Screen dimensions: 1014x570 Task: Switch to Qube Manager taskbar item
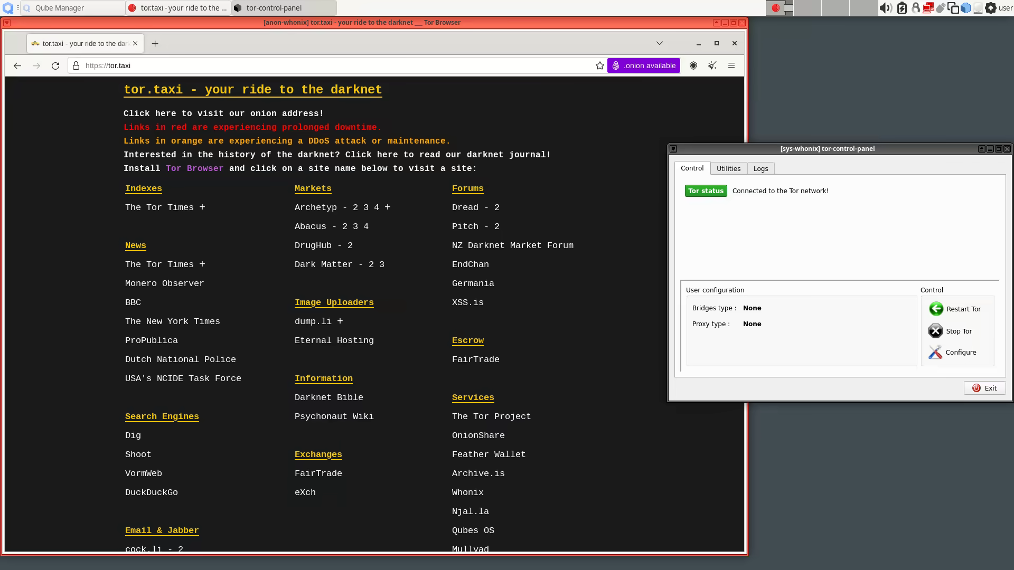[72, 8]
